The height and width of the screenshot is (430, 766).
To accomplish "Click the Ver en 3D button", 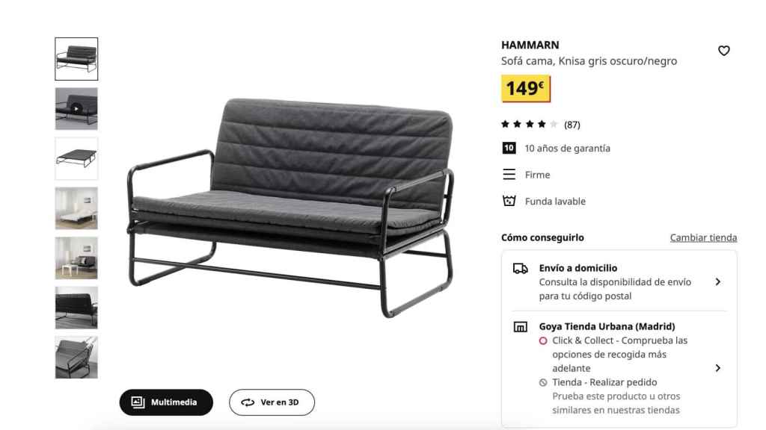I will (x=272, y=402).
